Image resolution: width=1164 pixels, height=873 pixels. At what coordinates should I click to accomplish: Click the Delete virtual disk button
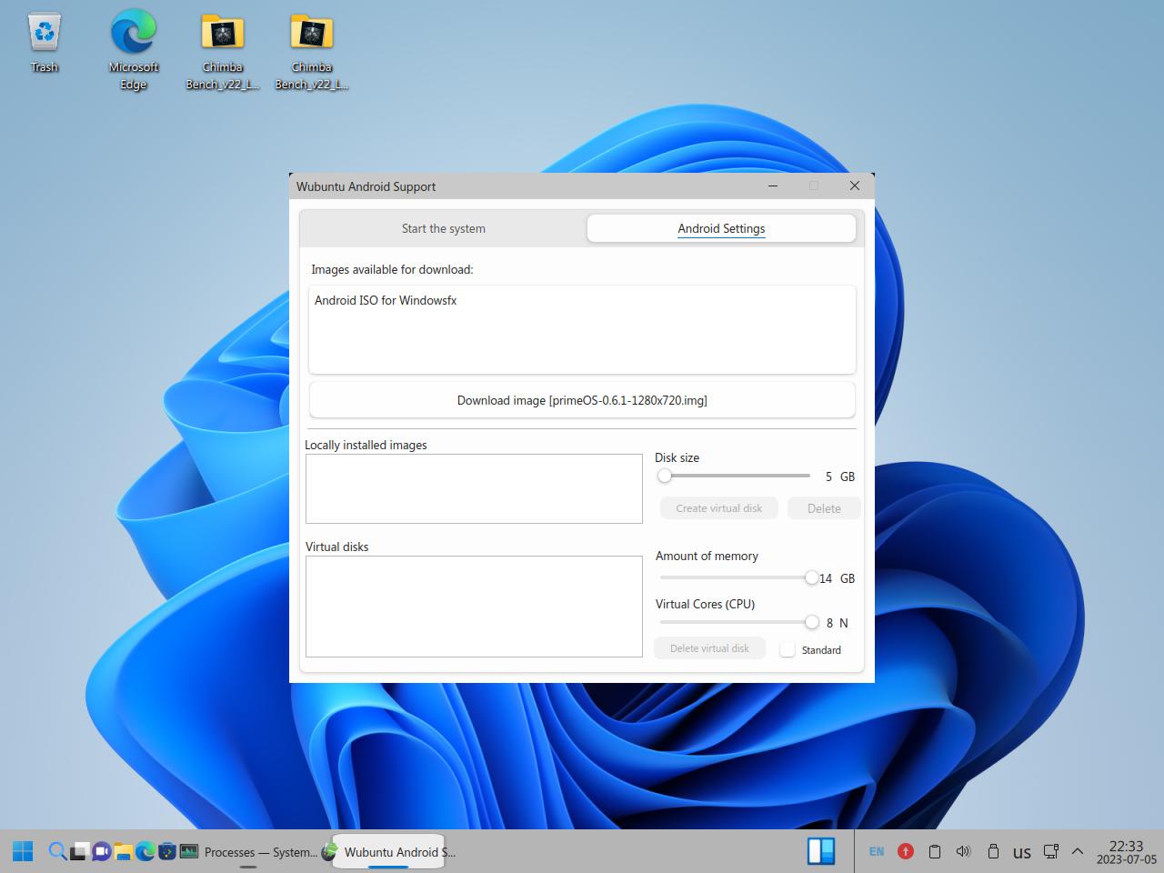tap(709, 648)
